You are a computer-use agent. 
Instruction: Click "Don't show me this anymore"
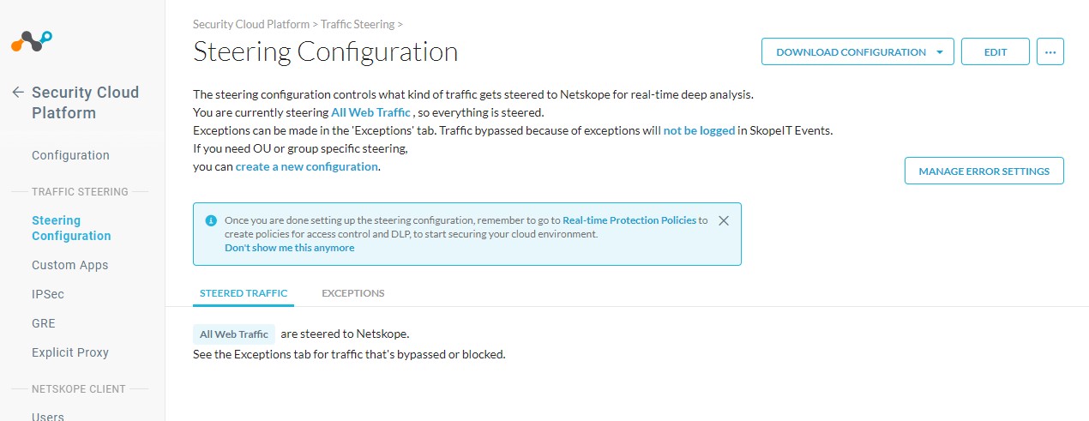point(289,248)
